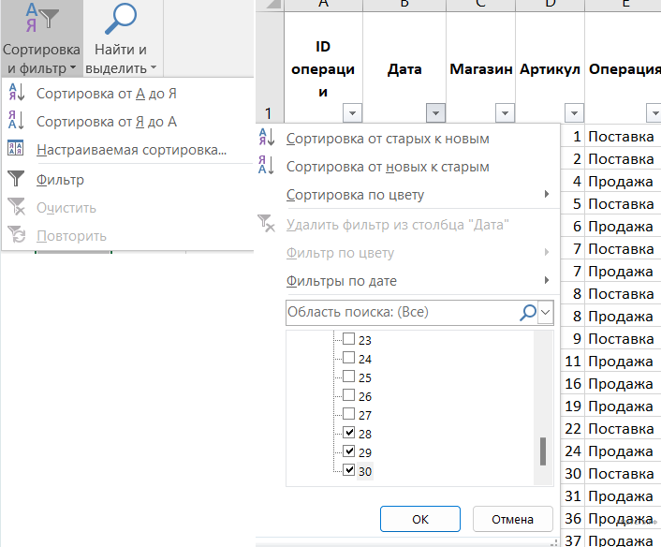Click the Сортировка от Я до А icon
661x547 pixels.
coord(17,122)
